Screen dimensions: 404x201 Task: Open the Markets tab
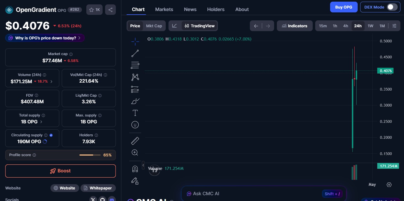click(x=164, y=9)
